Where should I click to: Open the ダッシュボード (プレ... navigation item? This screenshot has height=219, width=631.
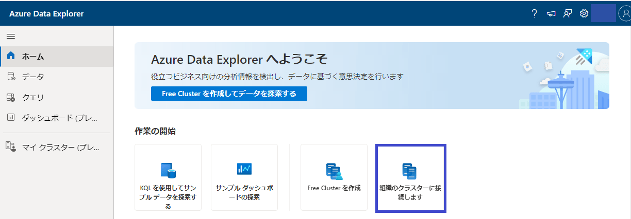(x=57, y=118)
